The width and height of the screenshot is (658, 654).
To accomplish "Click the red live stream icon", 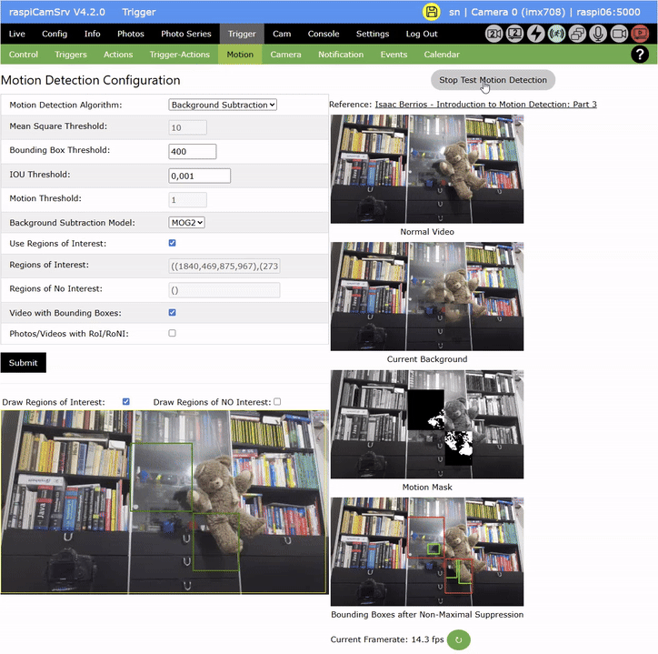I will (x=640, y=34).
